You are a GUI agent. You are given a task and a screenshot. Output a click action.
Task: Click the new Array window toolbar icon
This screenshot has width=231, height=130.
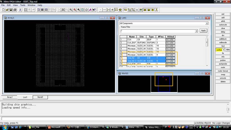[38, 10]
